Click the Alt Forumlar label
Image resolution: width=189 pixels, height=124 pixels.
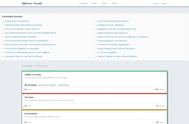click(x=31, y=85)
